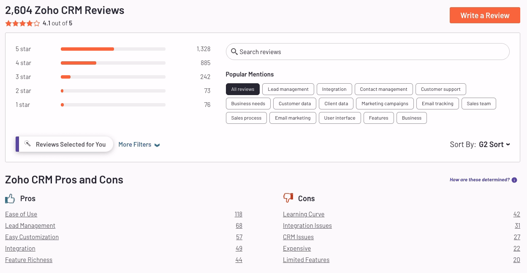527x273 pixels.
Task: Toggle 'Reviews Selected for You'
Action: point(64,144)
